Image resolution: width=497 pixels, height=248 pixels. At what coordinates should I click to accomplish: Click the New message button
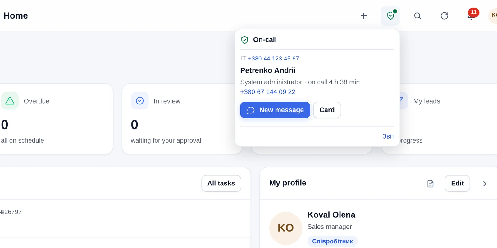click(275, 110)
